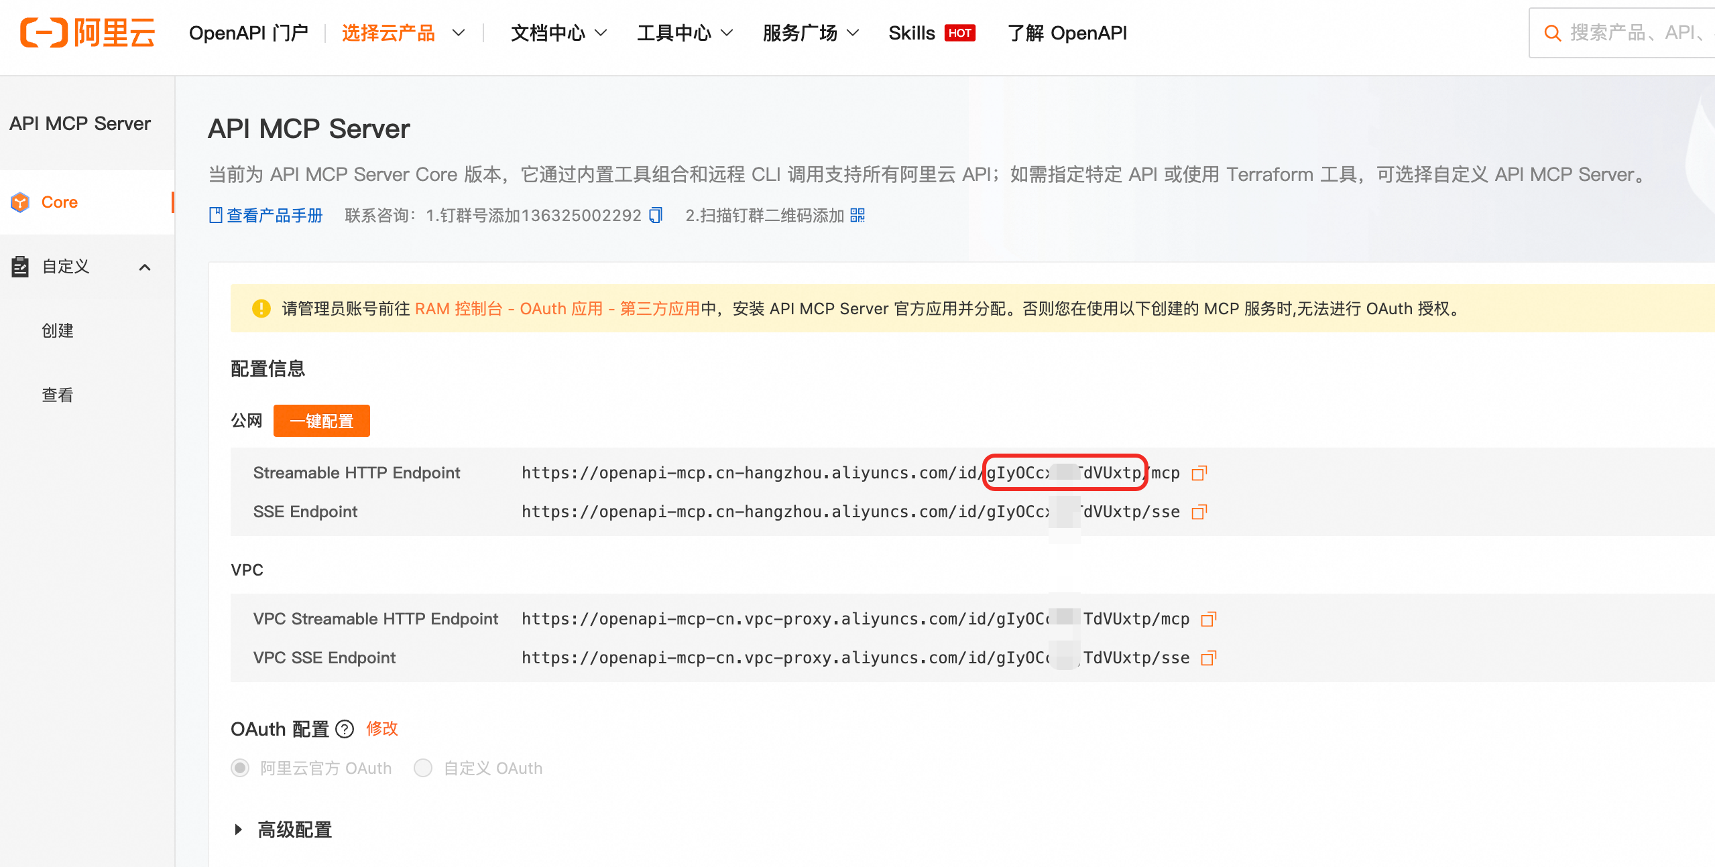
Task: Click the Alibaba Cloud logo
Action: pyautogui.click(x=88, y=33)
